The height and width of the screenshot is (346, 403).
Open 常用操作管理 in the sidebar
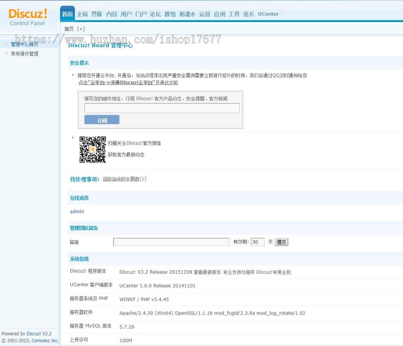pos(25,54)
